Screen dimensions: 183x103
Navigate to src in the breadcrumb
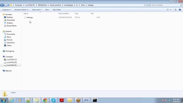77,5
